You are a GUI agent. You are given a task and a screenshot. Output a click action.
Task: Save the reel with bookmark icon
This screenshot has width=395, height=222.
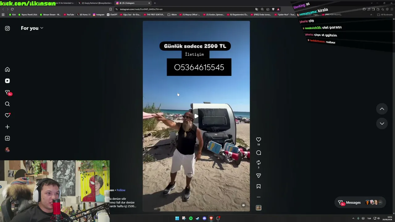[259, 187]
